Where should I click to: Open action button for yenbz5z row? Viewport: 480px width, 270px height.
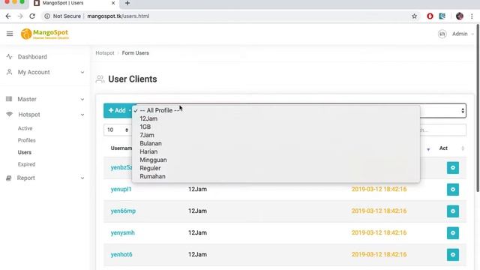tap(453, 168)
